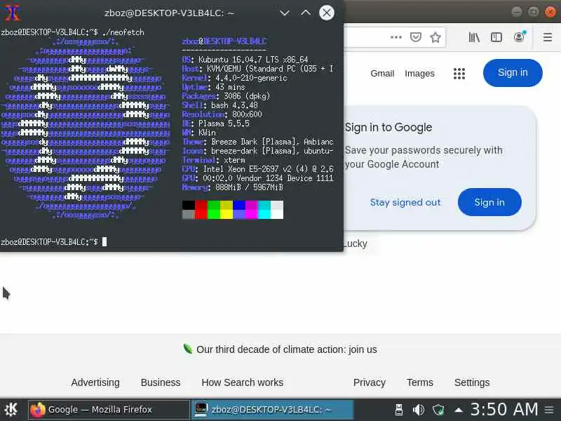Open Google Images link

point(419,74)
